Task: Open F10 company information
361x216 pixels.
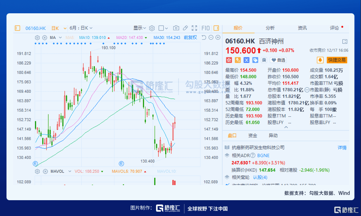Action: 206,28
